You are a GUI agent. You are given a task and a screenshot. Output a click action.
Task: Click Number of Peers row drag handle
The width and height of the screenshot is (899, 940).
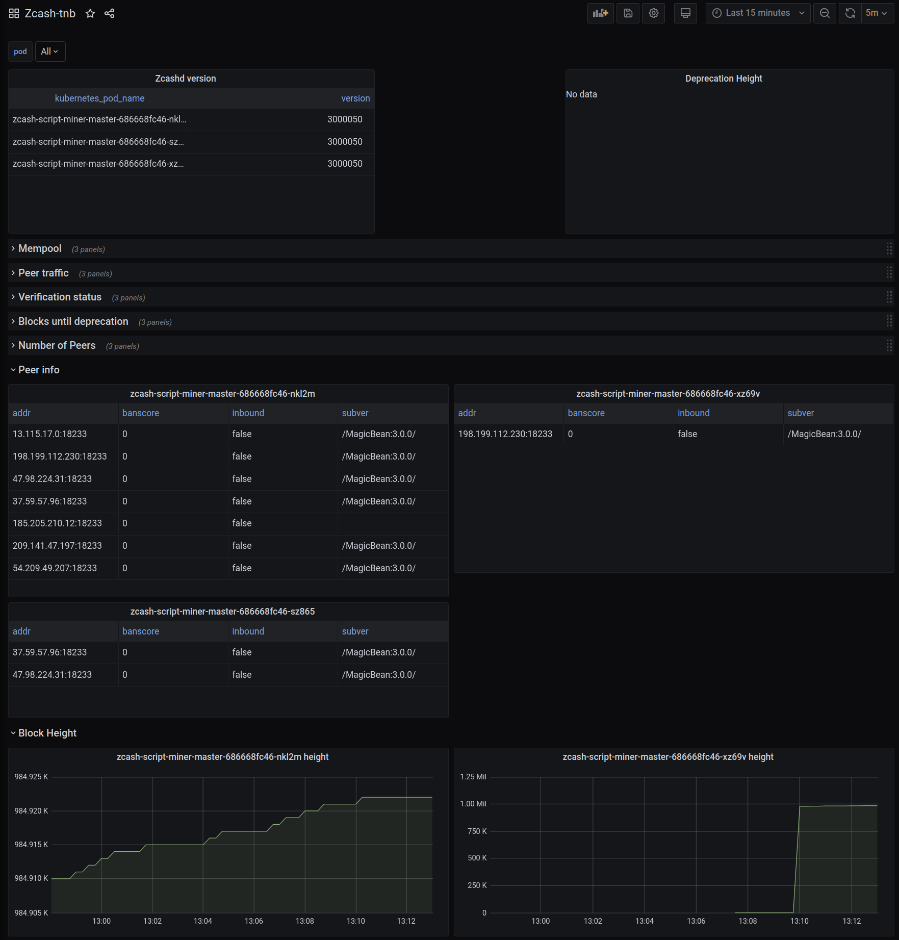[x=889, y=345]
